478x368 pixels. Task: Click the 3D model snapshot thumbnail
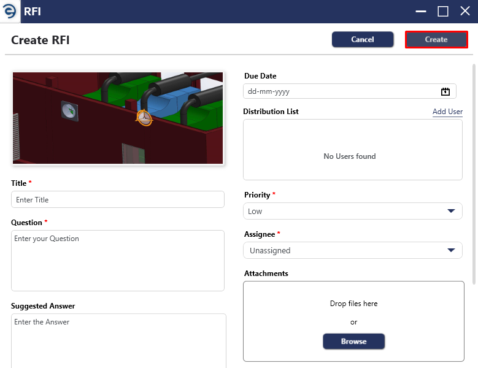click(x=118, y=118)
